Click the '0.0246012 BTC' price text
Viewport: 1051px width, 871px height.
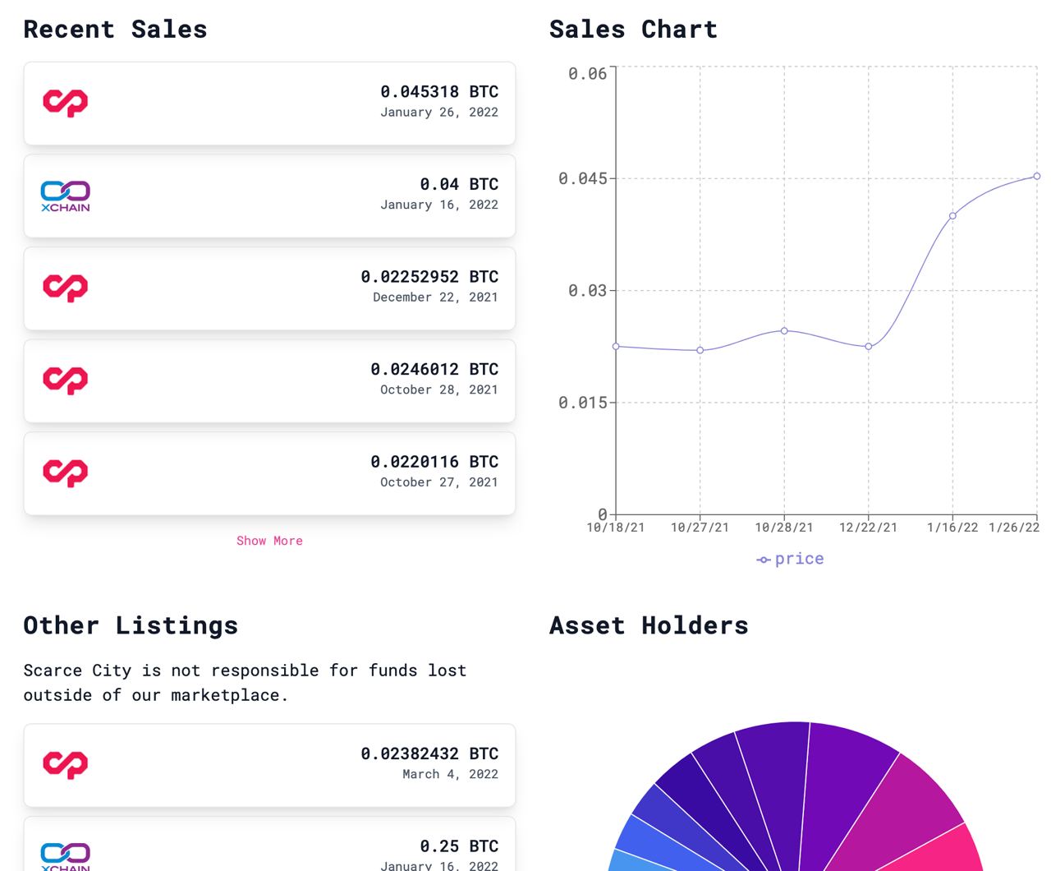coord(434,370)
